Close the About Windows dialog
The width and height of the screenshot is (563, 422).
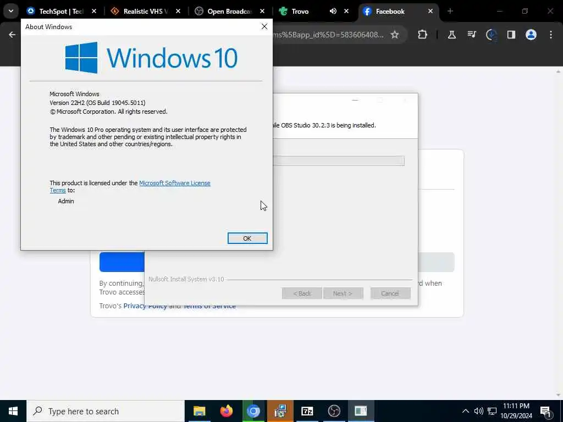click(264, 26)
